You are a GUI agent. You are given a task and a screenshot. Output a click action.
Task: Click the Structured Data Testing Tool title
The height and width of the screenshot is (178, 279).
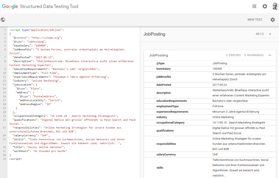tap(49, 6)
